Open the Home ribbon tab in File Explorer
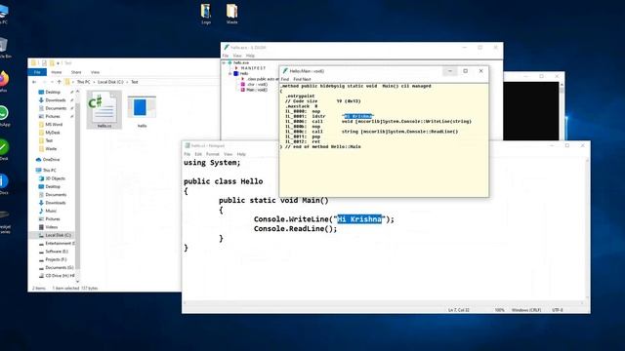The width and height of the screenshot is (625, 351). (57, 72)
